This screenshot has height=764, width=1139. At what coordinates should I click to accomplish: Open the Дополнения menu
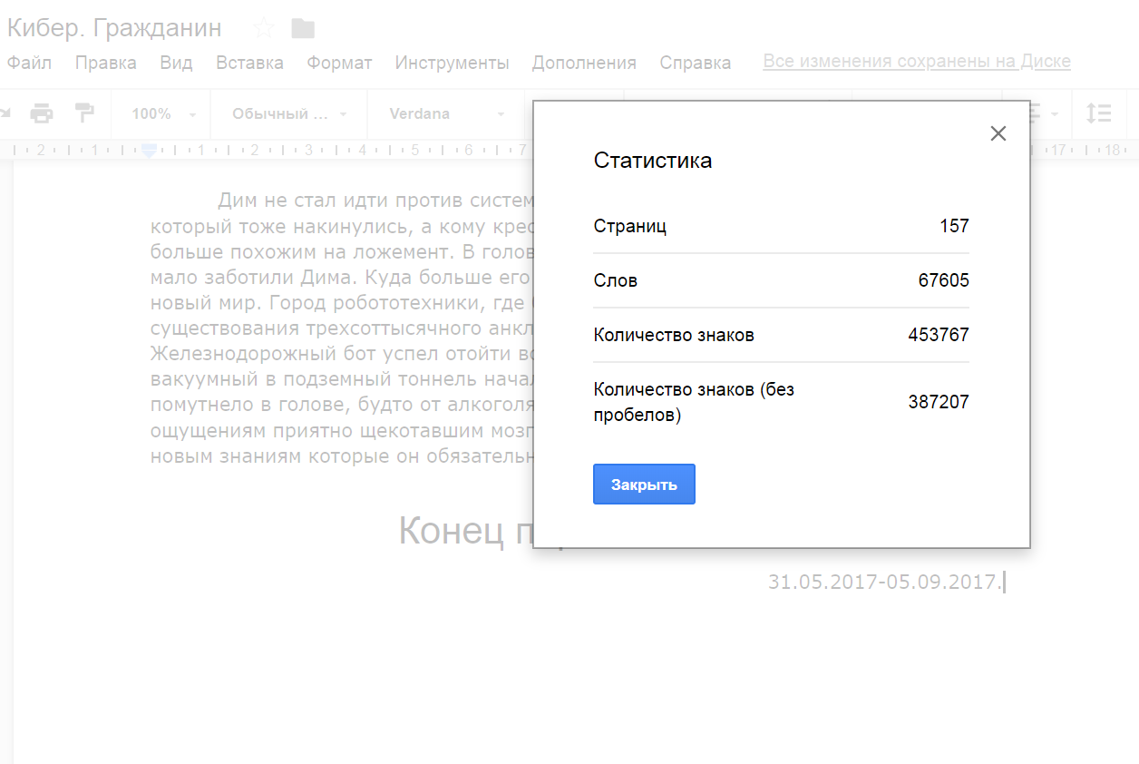[x=584, y=63]
